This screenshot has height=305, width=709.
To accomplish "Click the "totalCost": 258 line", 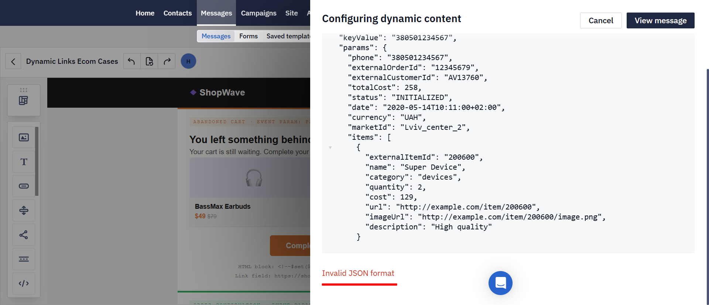I will [384, 87].
